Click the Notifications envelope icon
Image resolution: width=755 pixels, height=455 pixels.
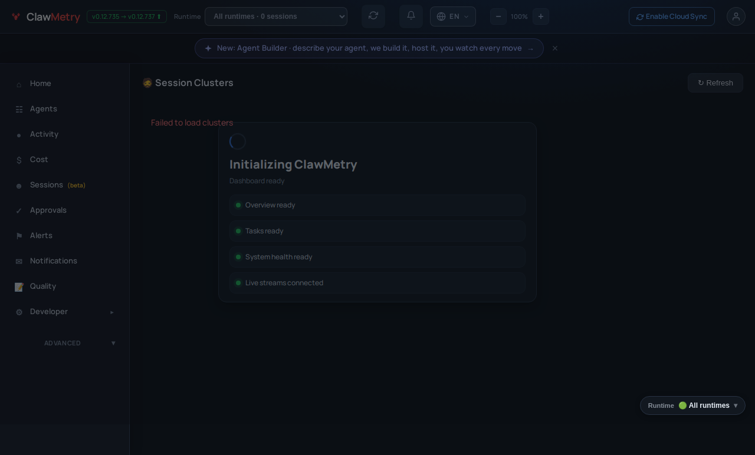19,262
